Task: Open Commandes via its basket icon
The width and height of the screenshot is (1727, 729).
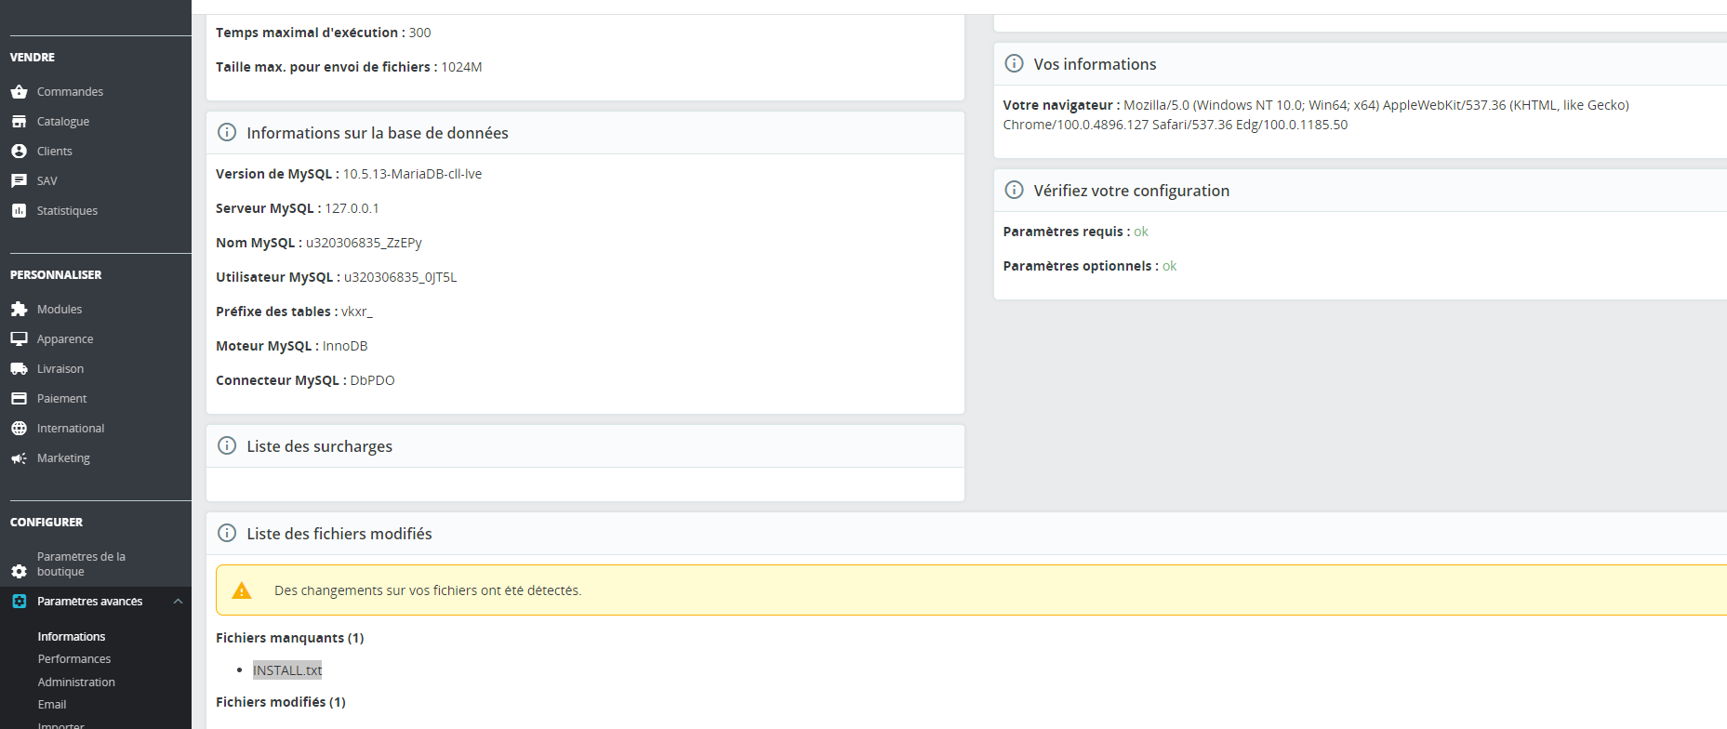Action: click(19, 92)
